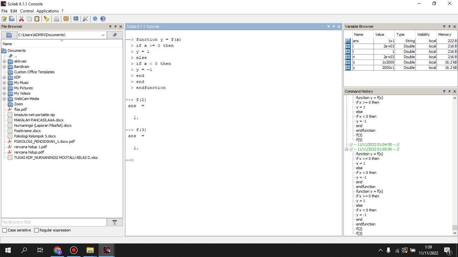The image size is (458, 257).
Task: Expand the My Videos folder
Action: [x=4, y=94]
